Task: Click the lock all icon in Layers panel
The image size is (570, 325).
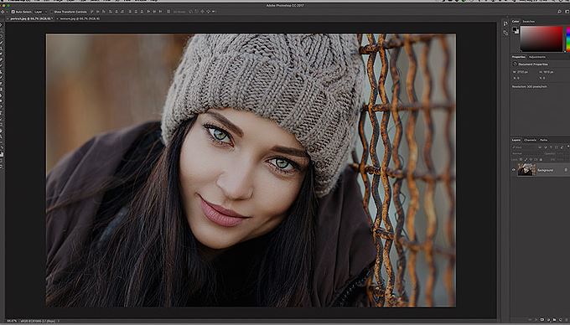Action: 541,159
